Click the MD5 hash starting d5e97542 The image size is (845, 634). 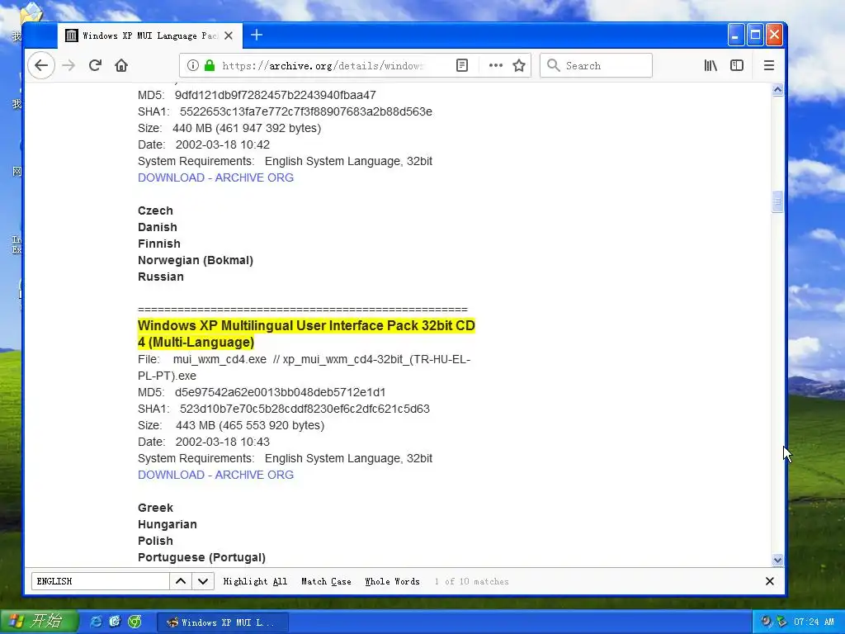click(x=281, y=392)
